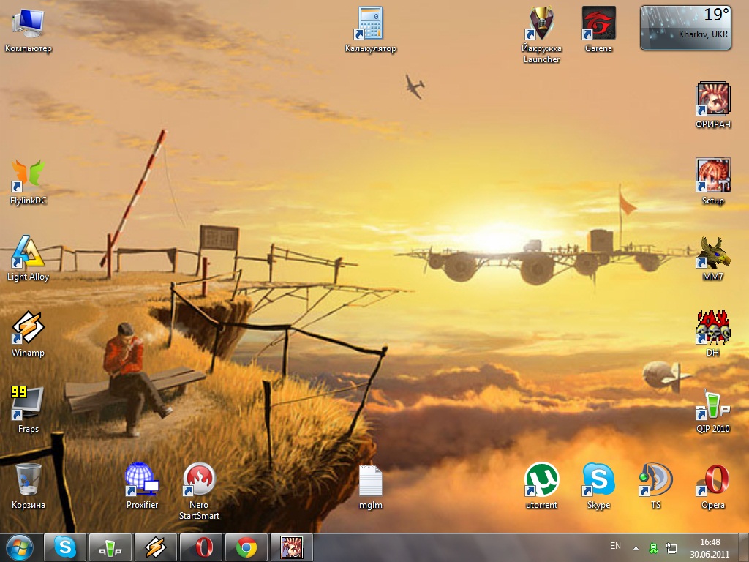749x562 pixels.
Task: Open the network tray icon
Action: click(x=671, y=548)
